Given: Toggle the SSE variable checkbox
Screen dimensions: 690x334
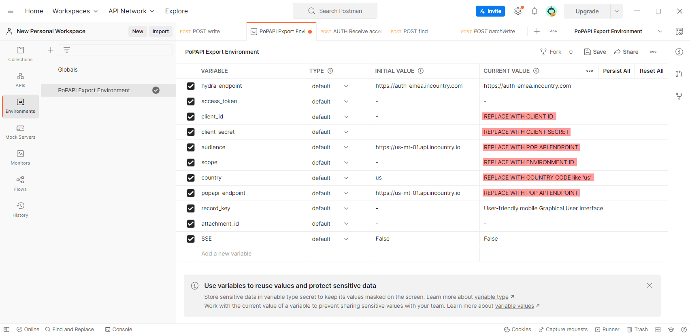Looking at the screenshot, I should click(x=191, y=239).
